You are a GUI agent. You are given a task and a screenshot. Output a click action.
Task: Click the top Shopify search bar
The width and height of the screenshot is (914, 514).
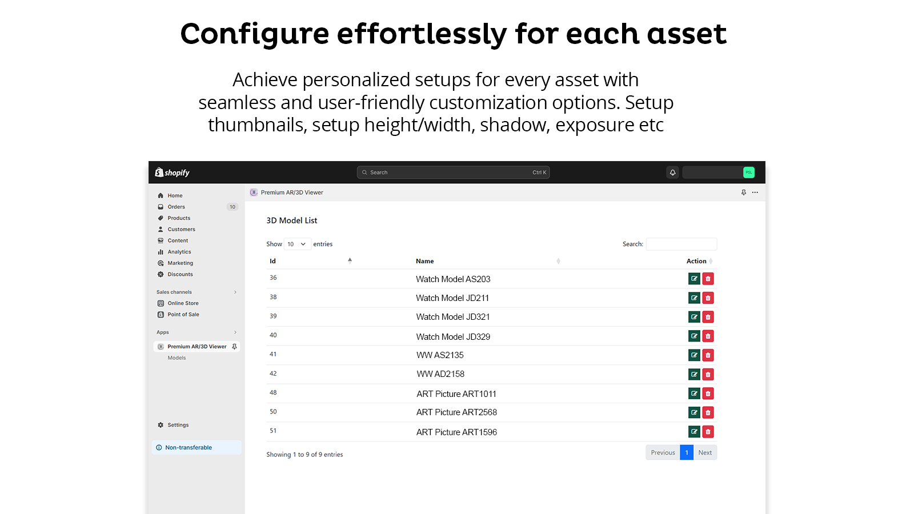click(453, 172)
